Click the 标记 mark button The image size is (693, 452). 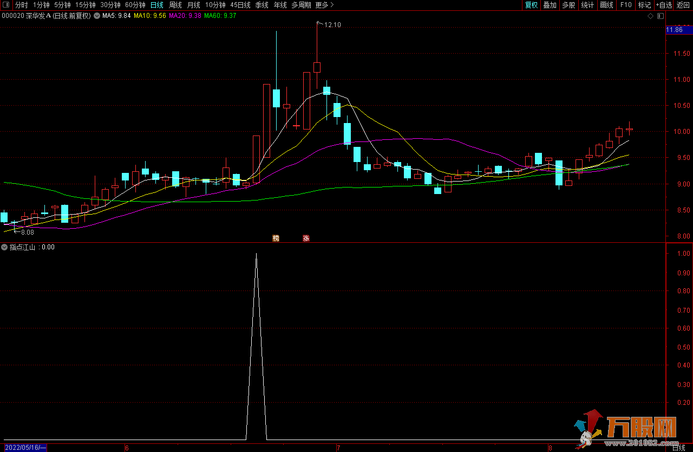[644, 5]
